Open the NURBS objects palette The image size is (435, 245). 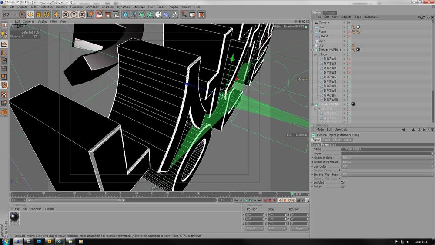(142, 15)
